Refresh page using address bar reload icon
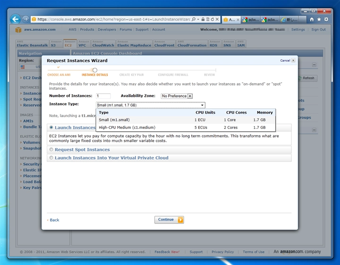 tap(212, 19)
